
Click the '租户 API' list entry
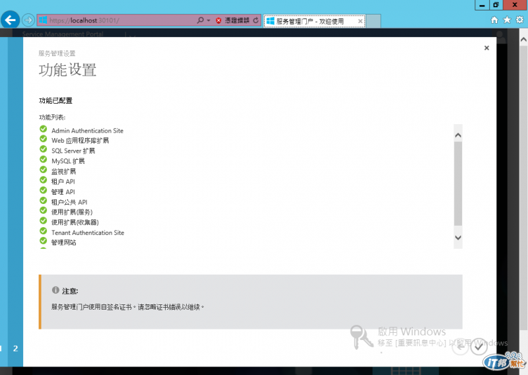[x=63, y=182]
